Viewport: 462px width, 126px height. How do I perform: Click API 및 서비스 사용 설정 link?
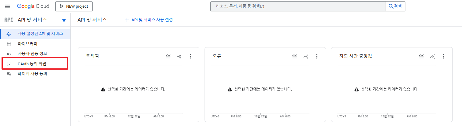(149, 20)
